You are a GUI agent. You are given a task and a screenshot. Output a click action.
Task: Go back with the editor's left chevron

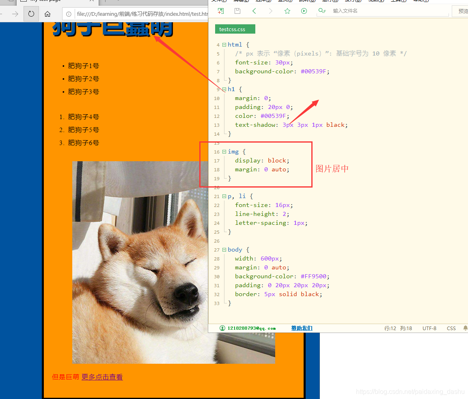pyautogui.click(x=254, y=11)
